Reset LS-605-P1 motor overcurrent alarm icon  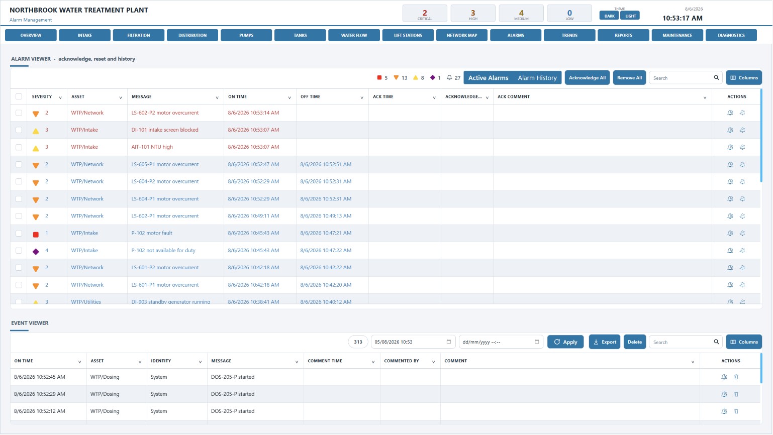tap(742, 164)
